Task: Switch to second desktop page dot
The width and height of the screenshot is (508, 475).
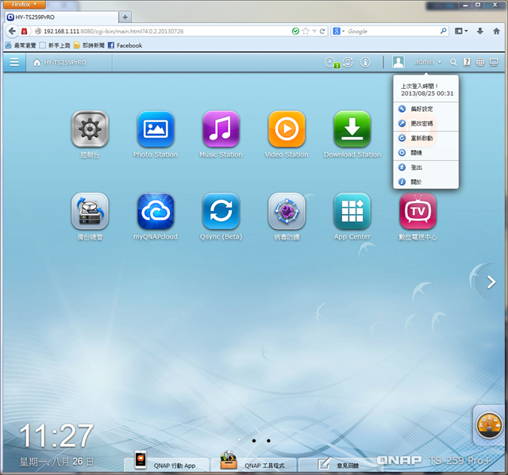Action: click(254, 441)
